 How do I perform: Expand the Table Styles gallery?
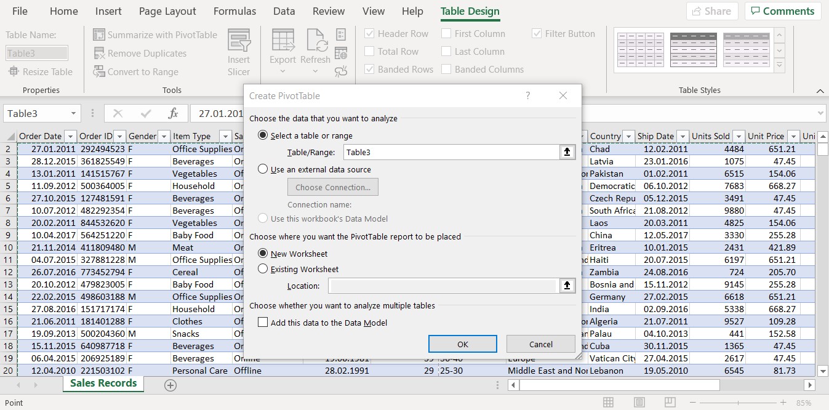pos(780,65)
